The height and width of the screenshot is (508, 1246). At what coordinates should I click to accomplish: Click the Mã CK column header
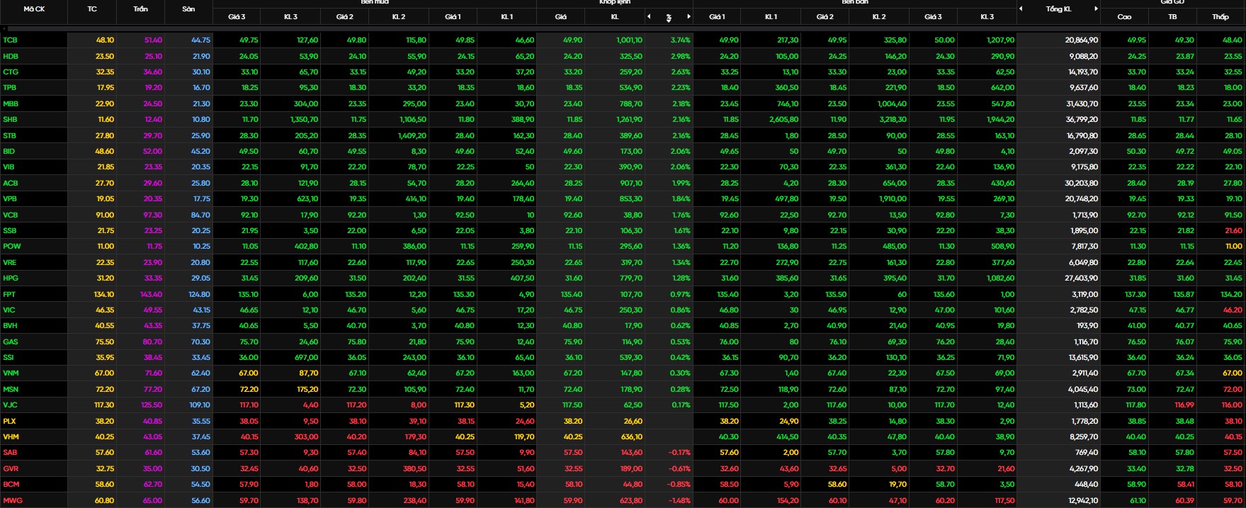tap(34, 9)
